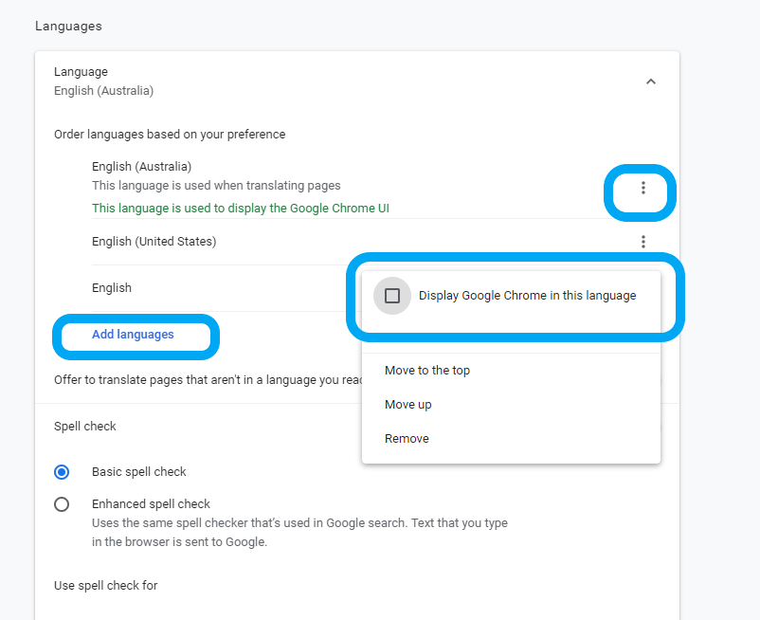Click the Use spell check for label
Viewport: 760px width, 620px height.
click(105, 586)
